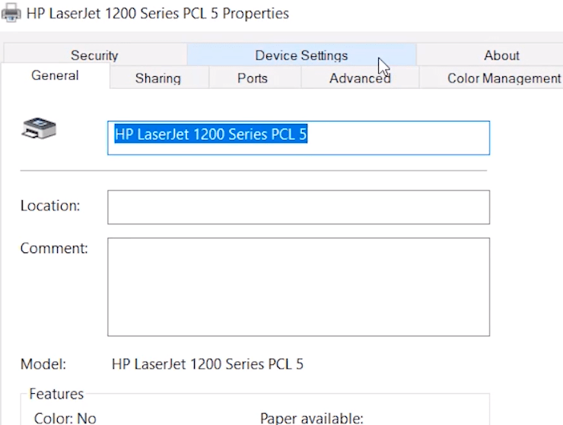Click into the Location field

(298, 207)
